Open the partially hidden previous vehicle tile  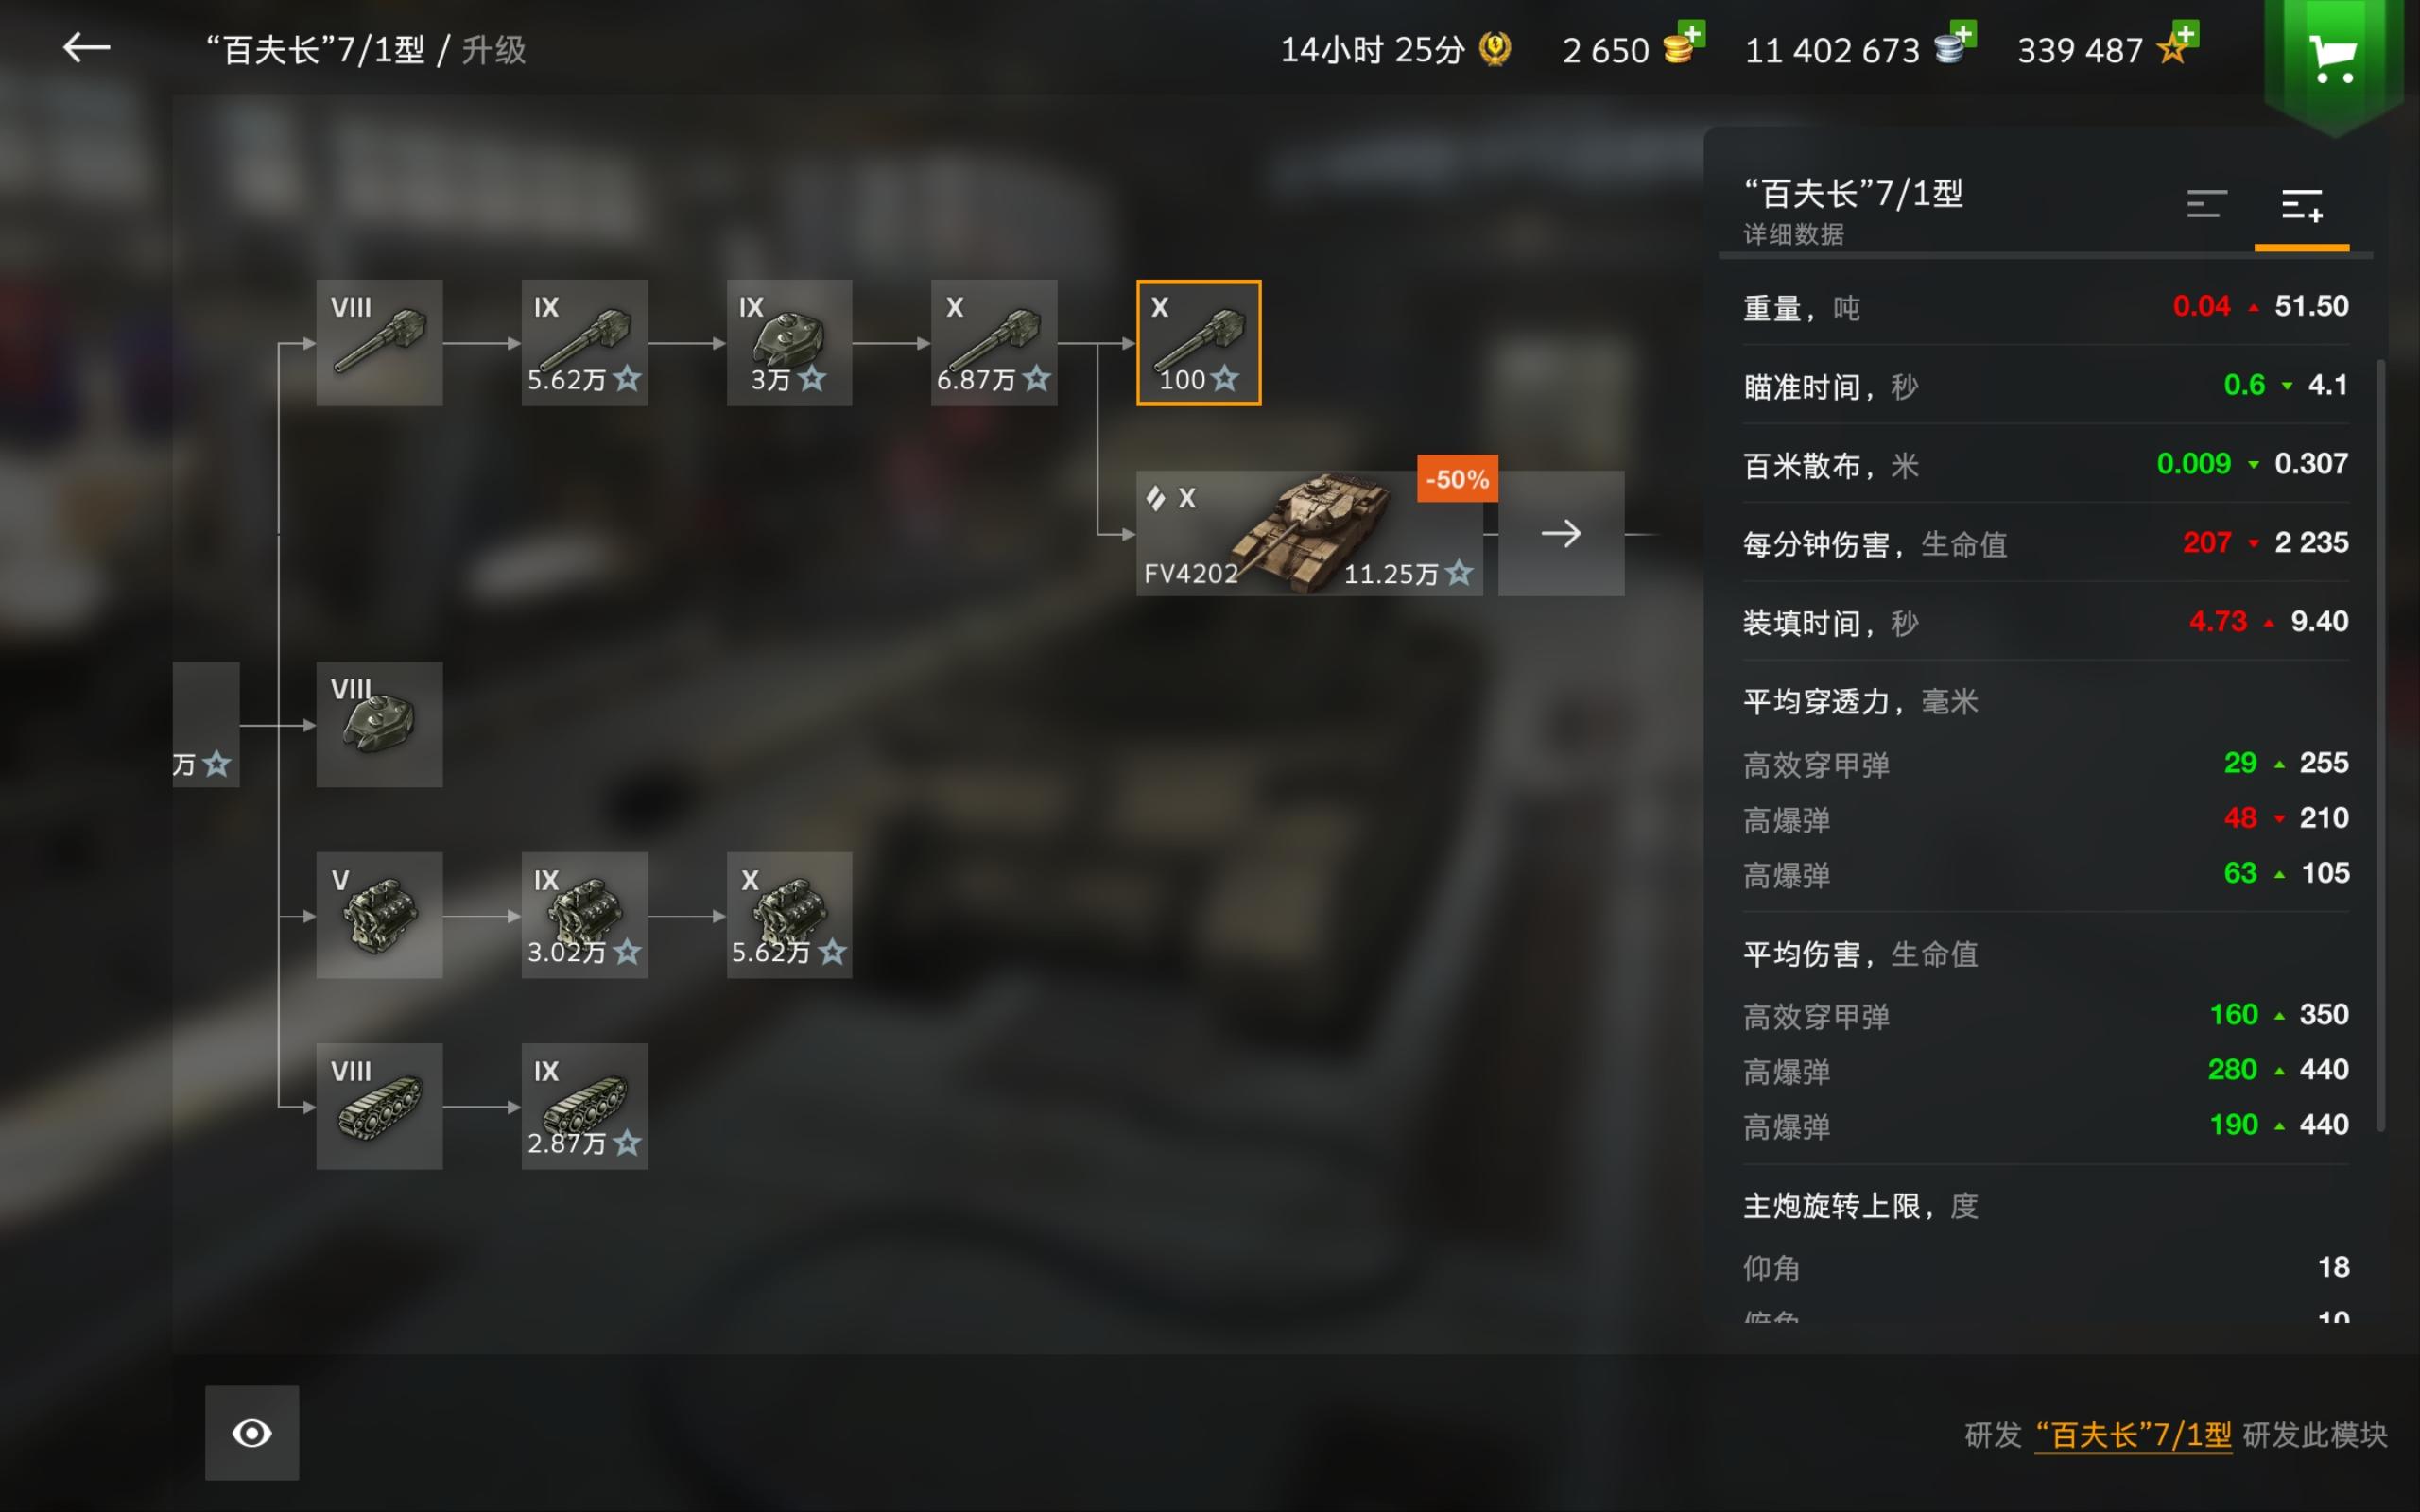click(x=206, y=724)
